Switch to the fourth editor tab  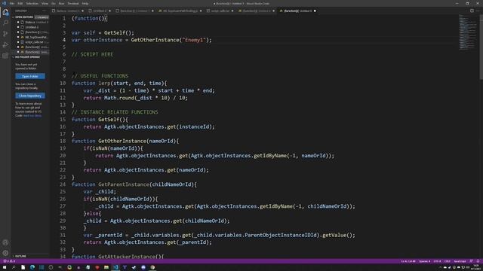[x=180, y=11]
